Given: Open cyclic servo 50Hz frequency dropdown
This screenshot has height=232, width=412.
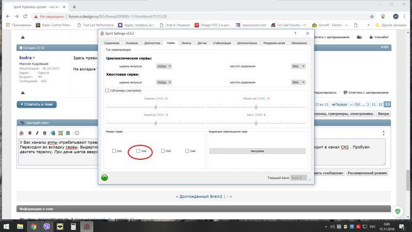Looking at the screenshot, I should [298, 66].
